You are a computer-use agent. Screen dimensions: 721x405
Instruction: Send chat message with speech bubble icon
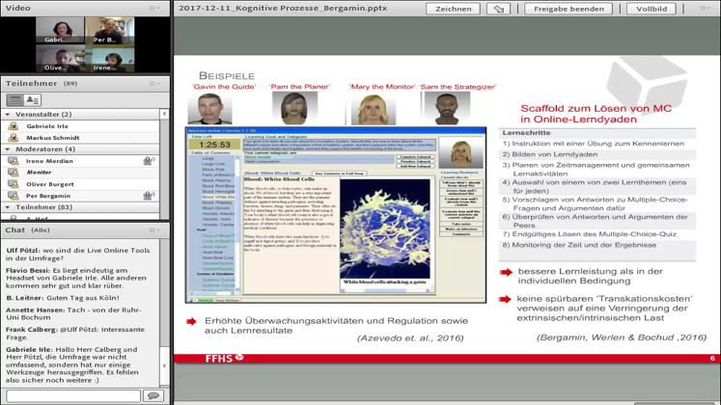click(153, 395)
